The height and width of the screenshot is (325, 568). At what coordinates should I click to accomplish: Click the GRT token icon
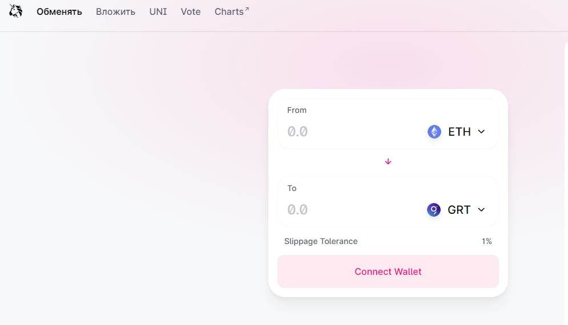(x=434, y=210)
